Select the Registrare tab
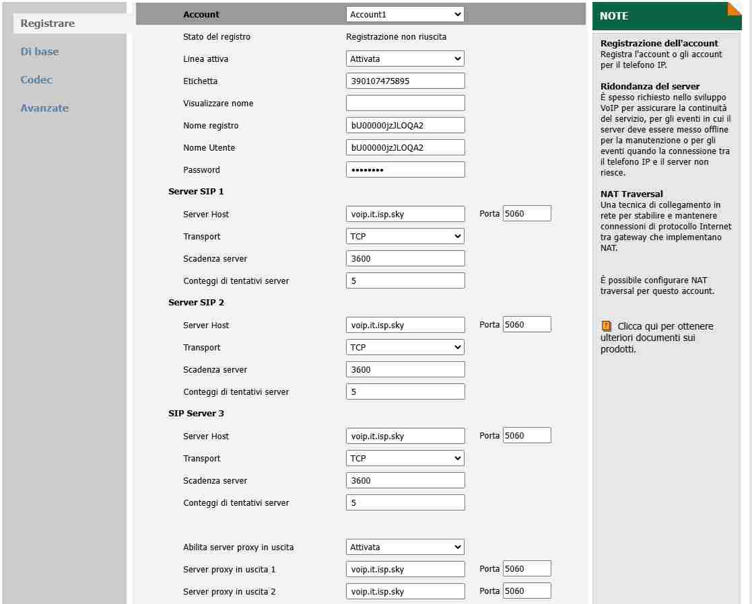This screenshot has width=752, height=604. [47, 24]
